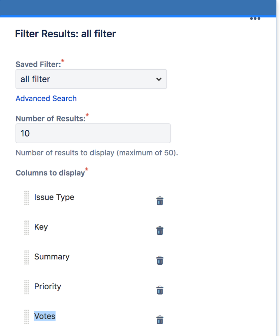Click the Summary row drag handle
Viewport: 280px width, 336px height.
tap(27, 257)
